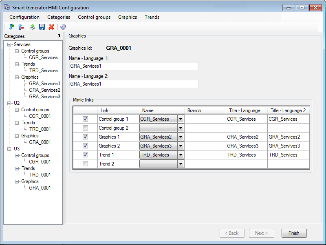
Task: Click the Finish button
Action: tap(294, 233)
